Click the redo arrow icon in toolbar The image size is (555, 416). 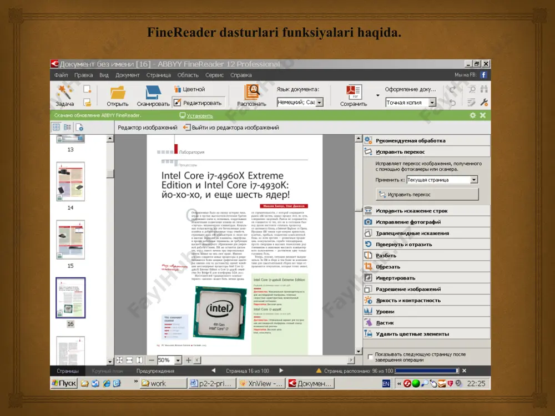[x=452, y=89]
